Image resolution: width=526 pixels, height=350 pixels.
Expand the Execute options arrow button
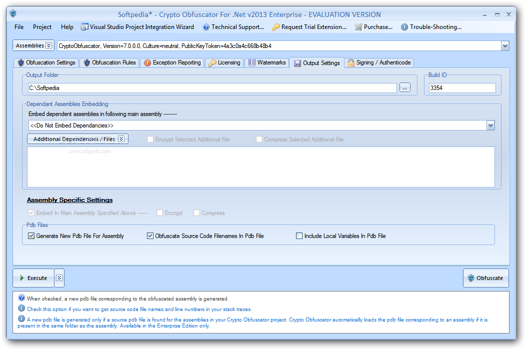59,278
